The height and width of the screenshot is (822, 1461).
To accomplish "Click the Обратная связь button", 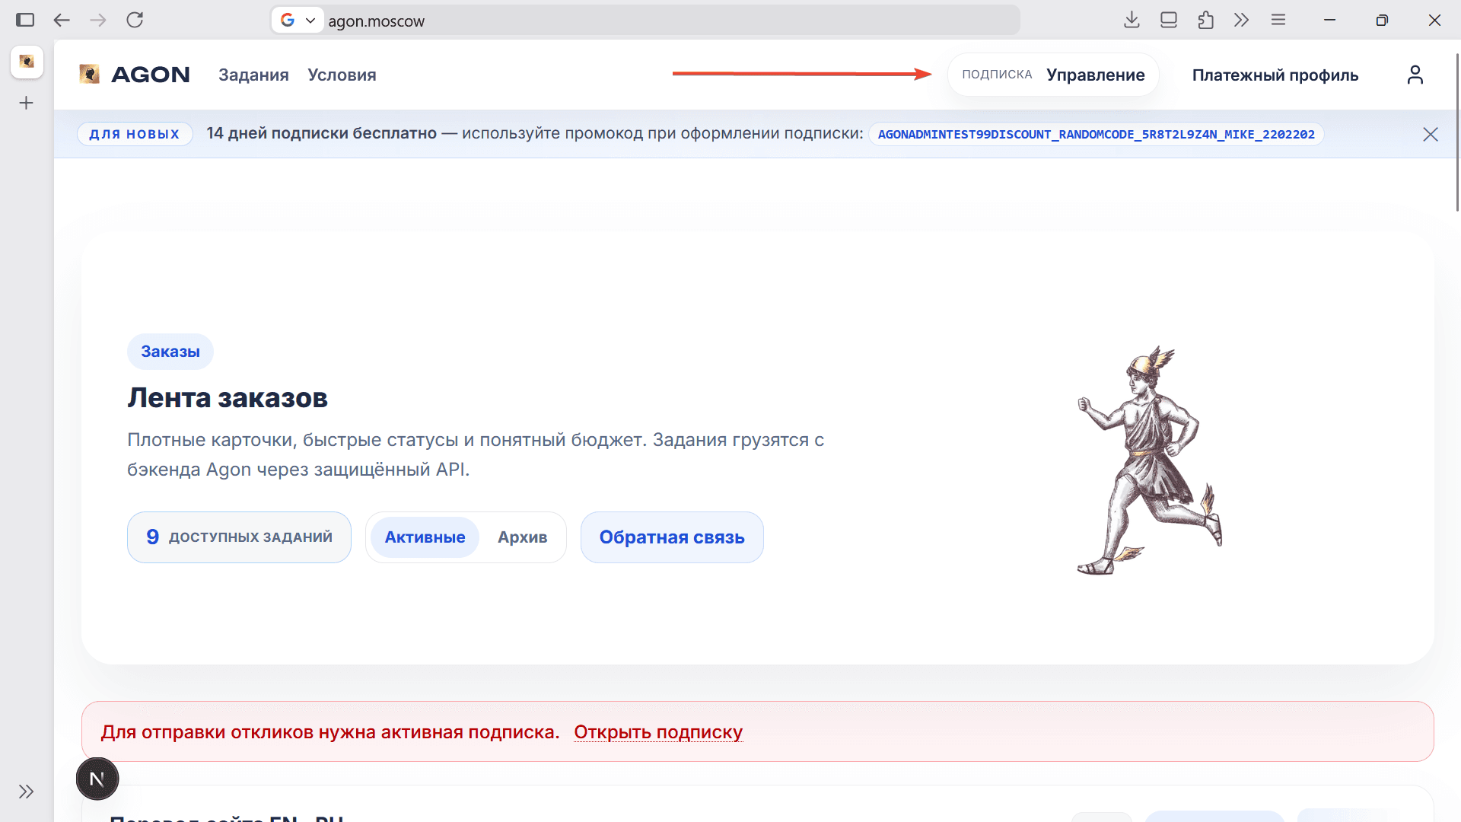I will click(672, 537).
